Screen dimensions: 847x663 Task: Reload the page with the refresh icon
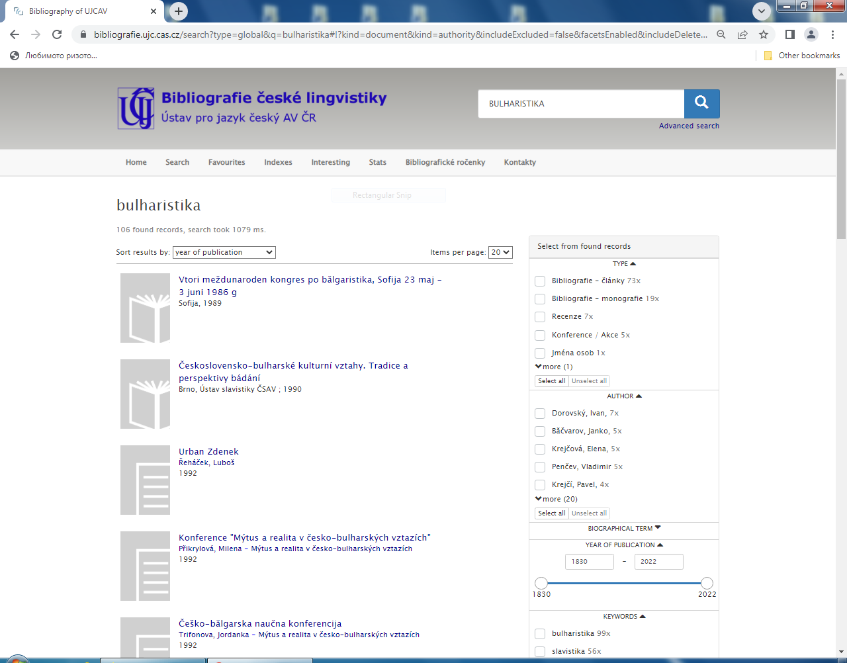click(x=57, y=34)
